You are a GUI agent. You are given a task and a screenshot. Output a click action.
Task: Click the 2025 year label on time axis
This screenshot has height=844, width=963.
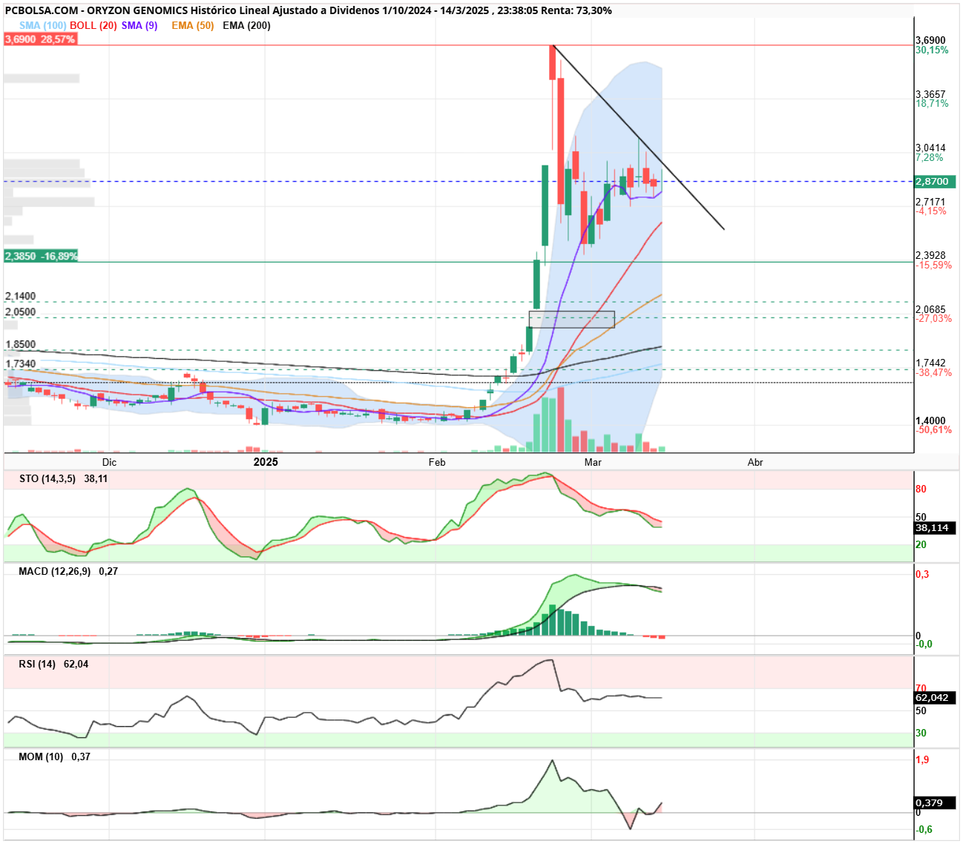[266, 462]
